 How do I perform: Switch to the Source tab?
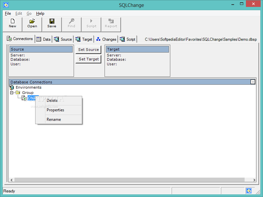pos(63,39)
